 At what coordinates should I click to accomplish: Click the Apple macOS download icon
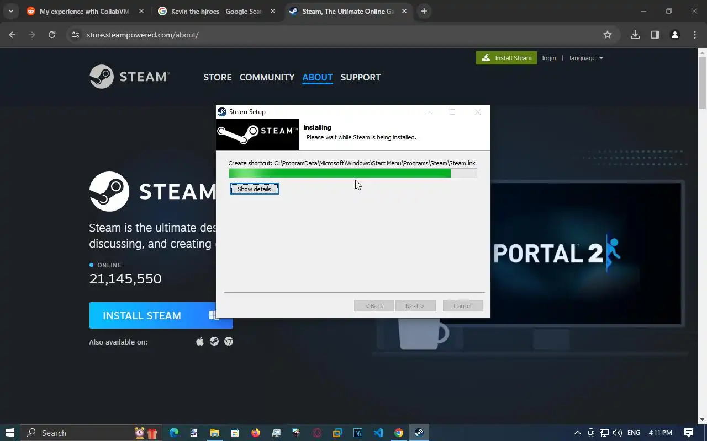(200, 342)
